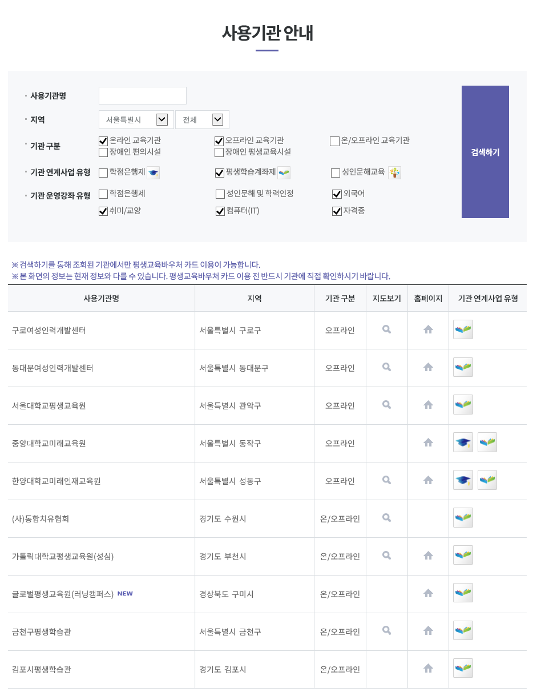
Task: Click 평생학습계좌제 icon in 김포시평생학습관 row
Action: (x=463, y=669)
